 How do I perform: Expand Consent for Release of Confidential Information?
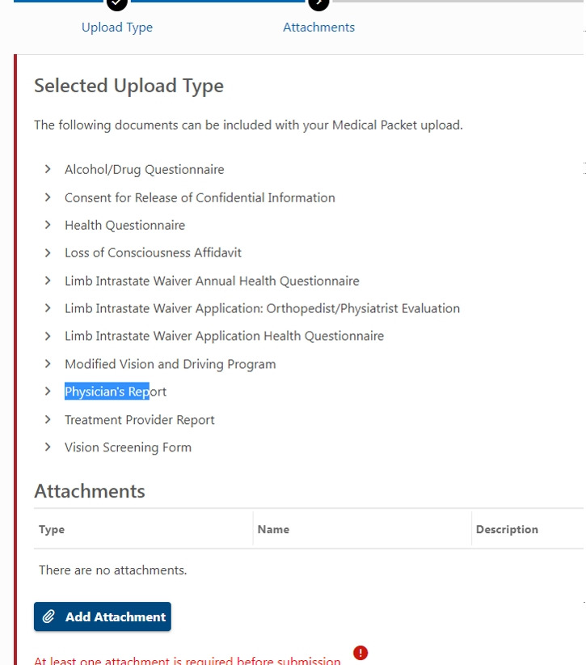(48, 197)
